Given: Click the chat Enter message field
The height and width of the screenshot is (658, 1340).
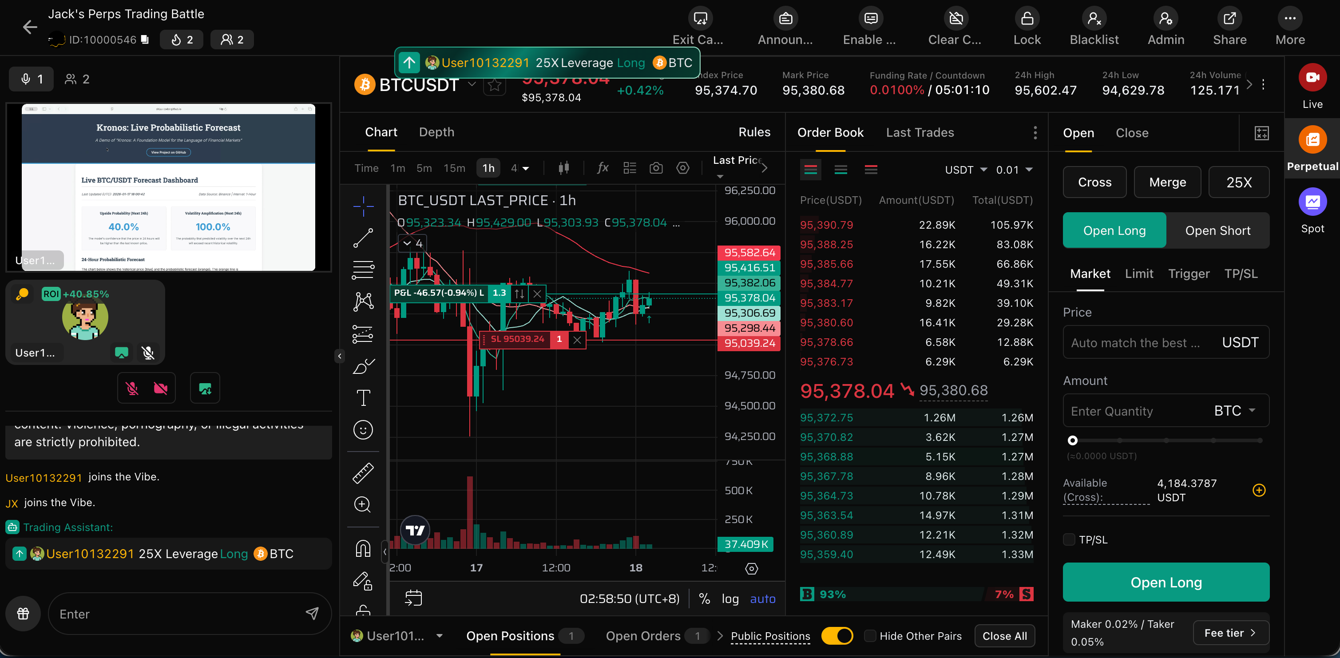Looking at the screenshot, I should point(177,614).
